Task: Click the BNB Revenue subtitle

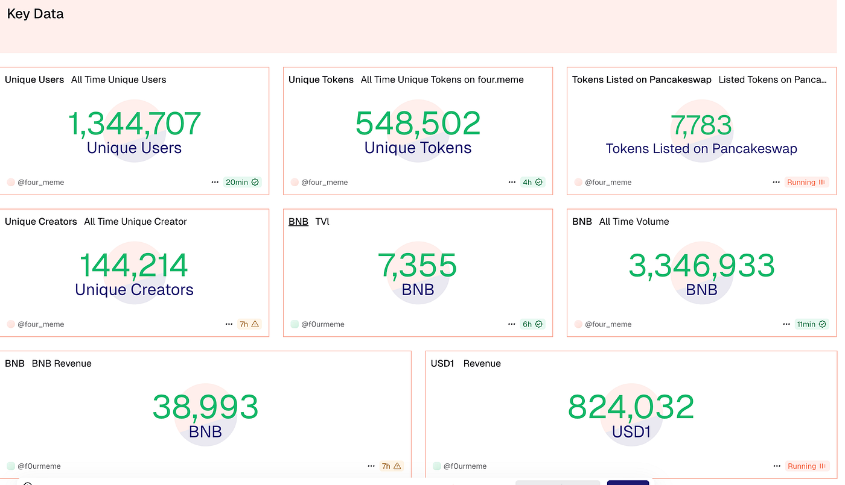Action: tap(62, 364)
